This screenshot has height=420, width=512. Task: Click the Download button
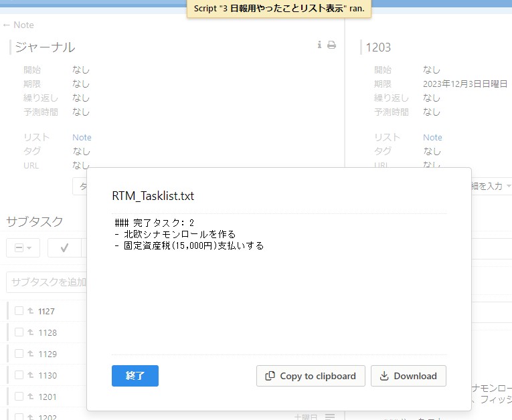coord(408,376)
